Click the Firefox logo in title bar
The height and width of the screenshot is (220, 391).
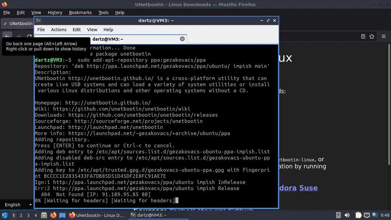click(x=4, y=4)
